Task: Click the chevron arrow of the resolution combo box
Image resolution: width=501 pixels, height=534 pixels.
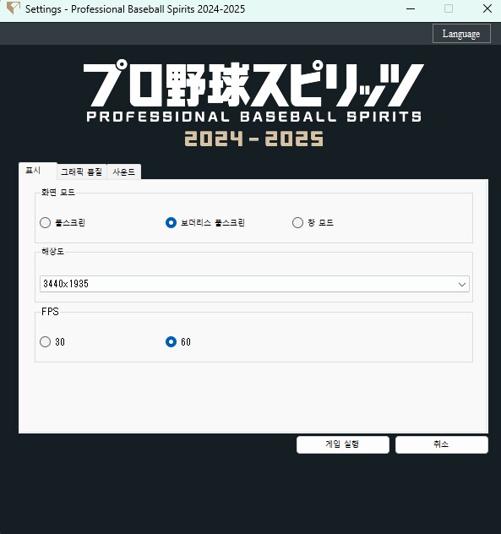Action: click(462, 284)
